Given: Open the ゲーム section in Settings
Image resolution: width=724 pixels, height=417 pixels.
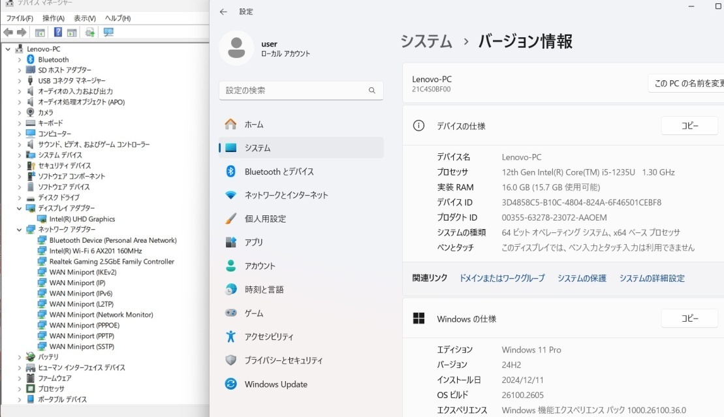Looking at the screenshot, I should 254,313.
